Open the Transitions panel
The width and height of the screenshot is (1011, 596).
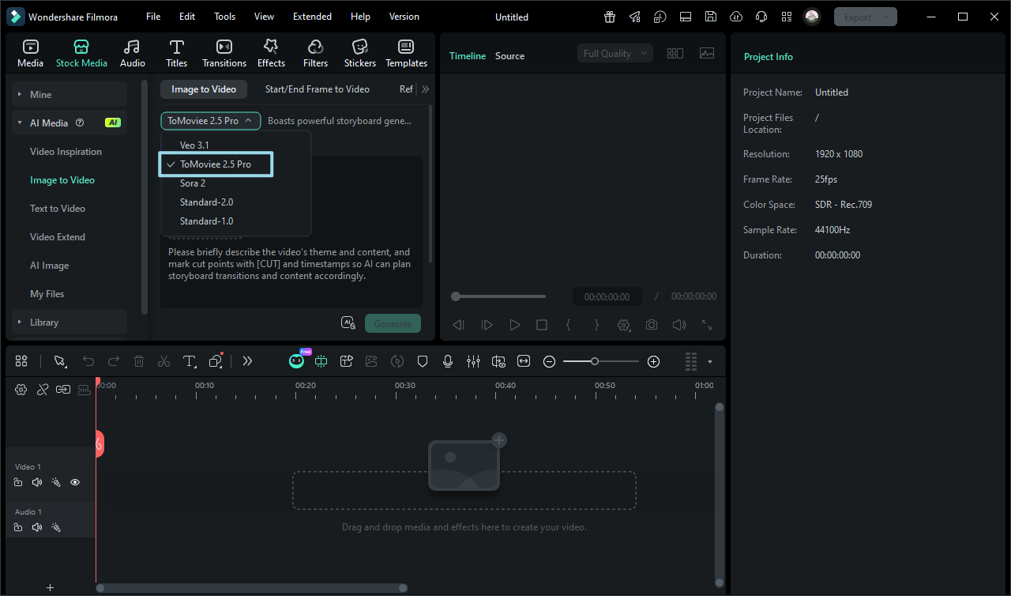pyautogui.click(x=224, y=53)
